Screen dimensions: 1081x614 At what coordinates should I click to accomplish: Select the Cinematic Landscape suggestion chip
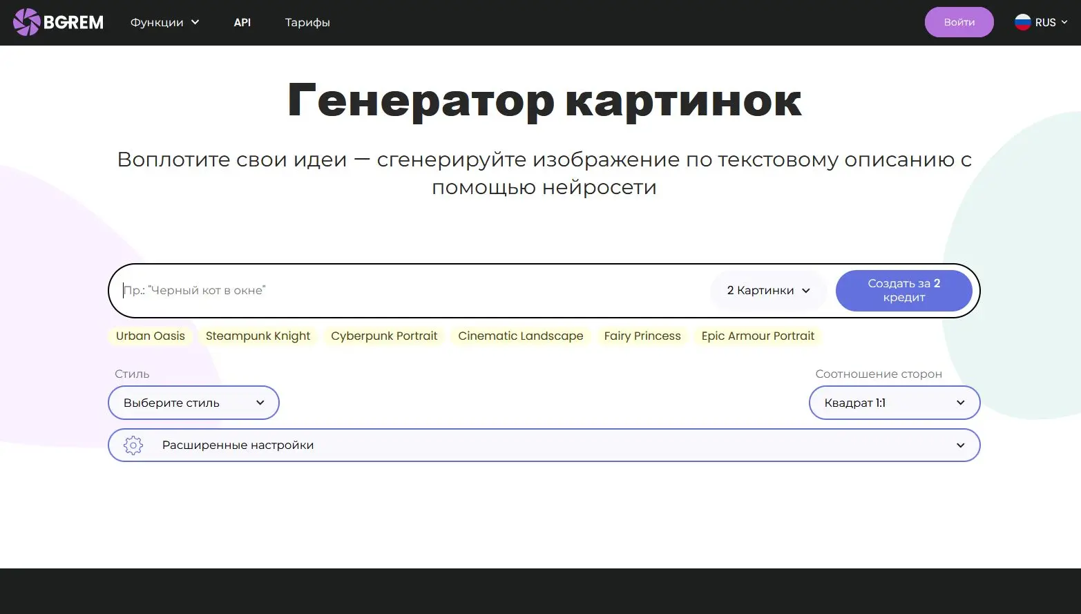[520, 336]
